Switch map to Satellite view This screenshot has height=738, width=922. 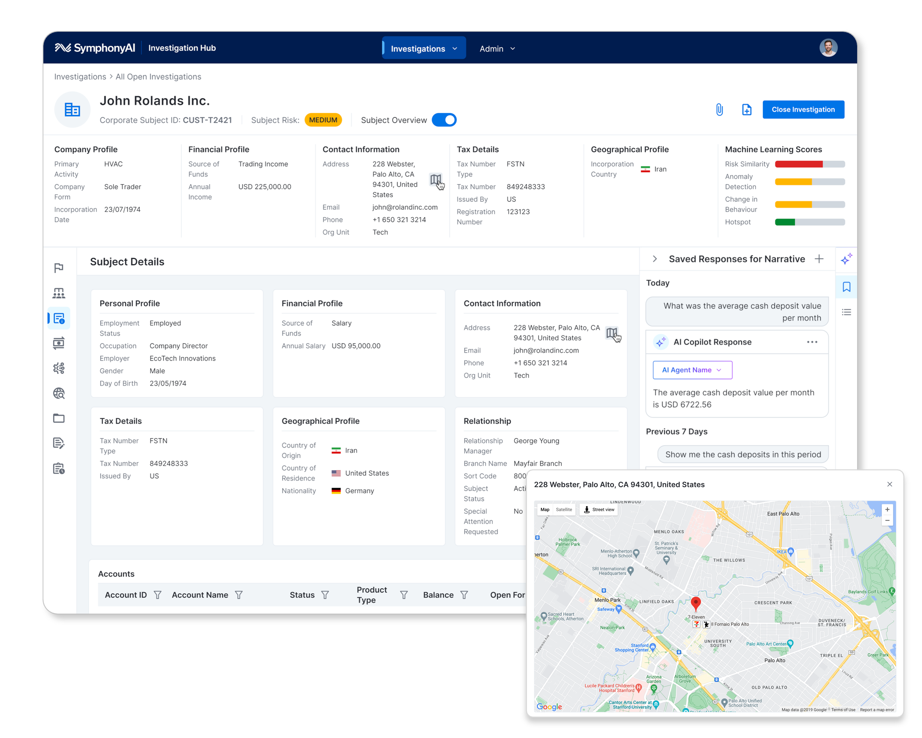pos(564,509)
